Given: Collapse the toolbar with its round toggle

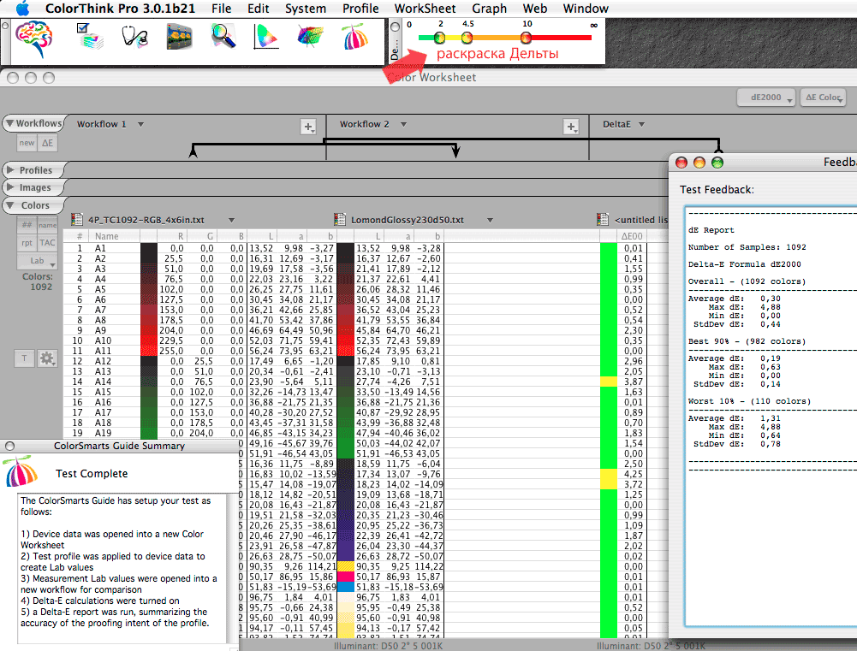Looking at the screenshot, I should [5, 25].
